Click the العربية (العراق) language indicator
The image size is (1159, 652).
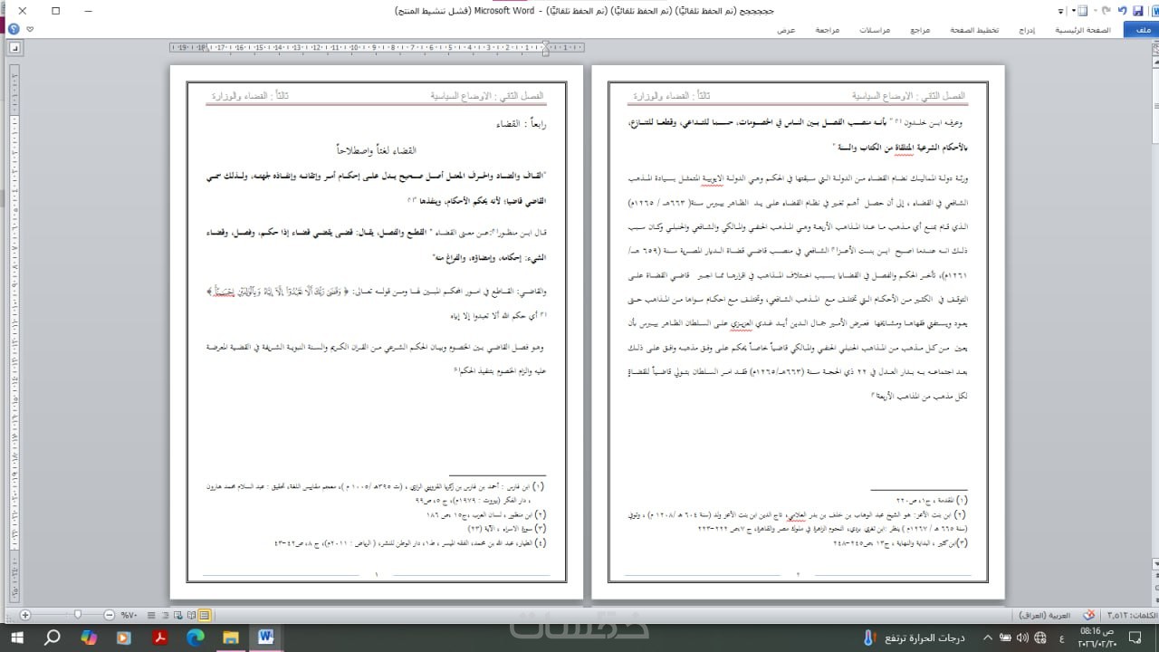click(1044, 615)
